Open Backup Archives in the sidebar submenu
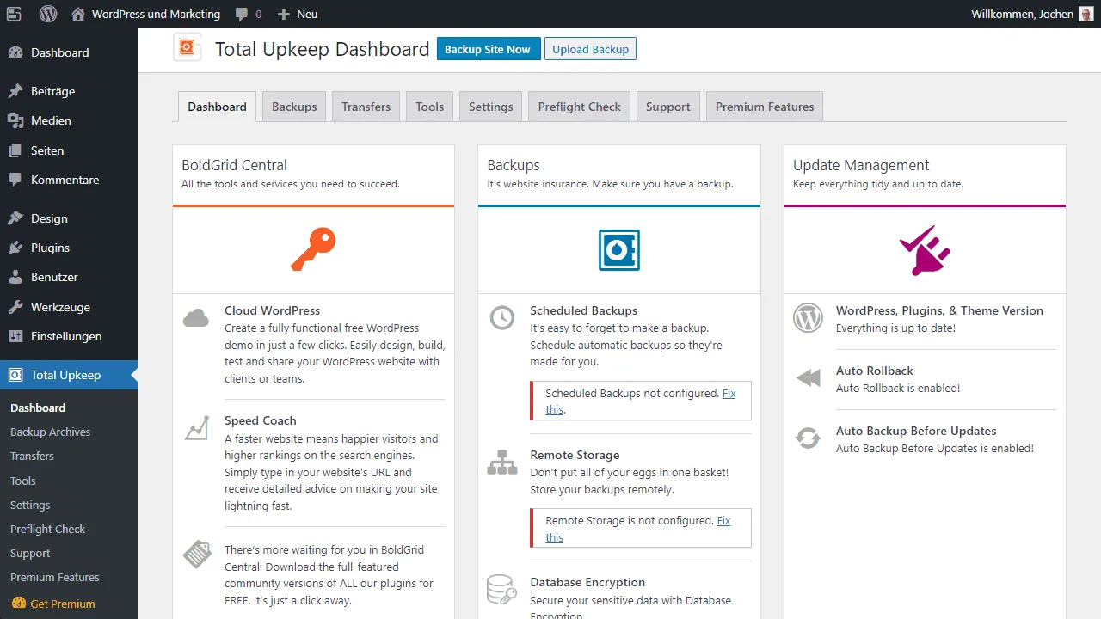1101x619 pixels. (50, 432)
